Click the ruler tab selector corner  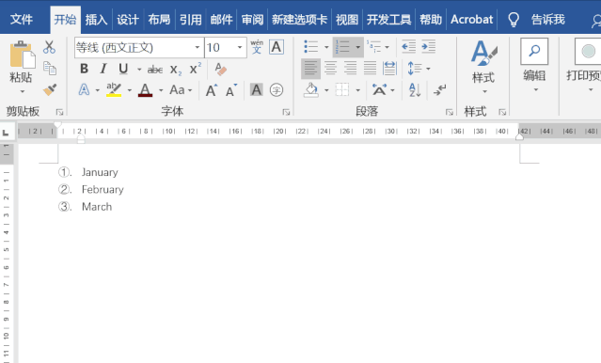click(6, 133)
